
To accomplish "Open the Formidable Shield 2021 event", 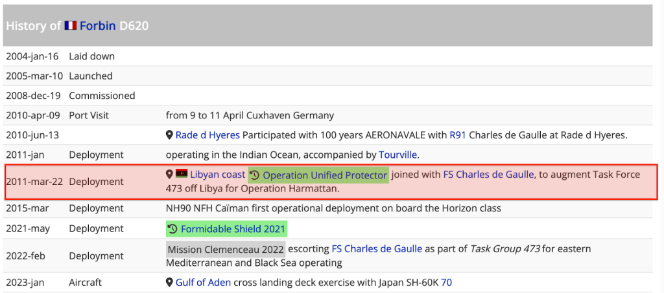I will [232, 229].
